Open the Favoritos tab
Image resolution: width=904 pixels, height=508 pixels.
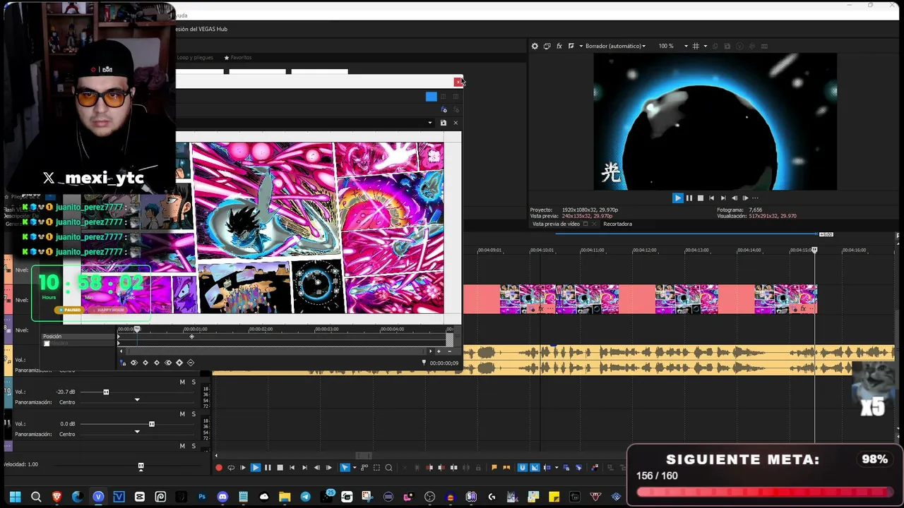click(x=237, y=57)
